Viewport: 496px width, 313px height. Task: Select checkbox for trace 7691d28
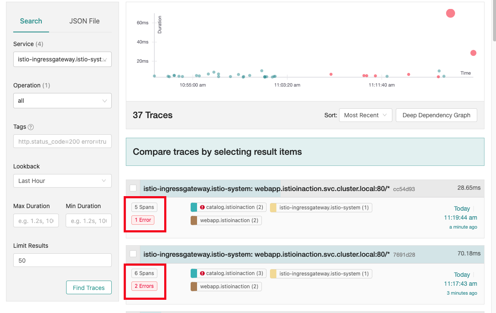[x=133, y=254]
